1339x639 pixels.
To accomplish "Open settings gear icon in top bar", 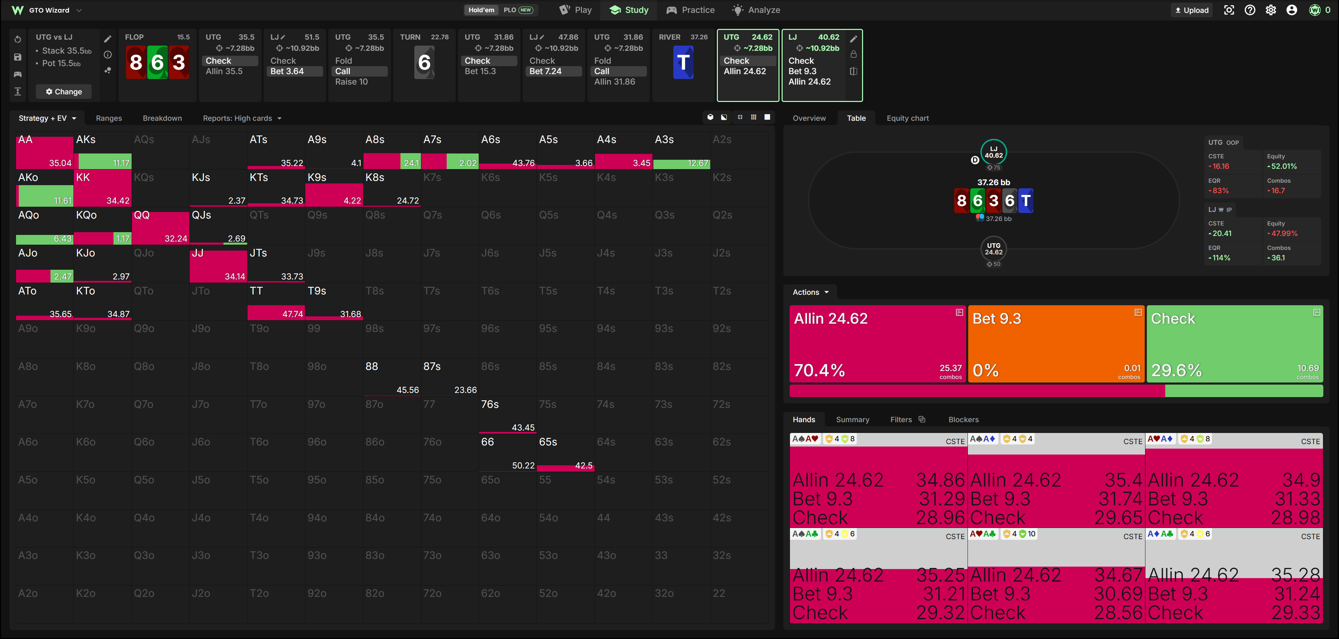I will tap(1271, 10).
